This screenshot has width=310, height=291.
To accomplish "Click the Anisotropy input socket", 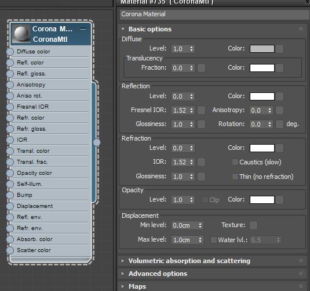I will (10, 85).
